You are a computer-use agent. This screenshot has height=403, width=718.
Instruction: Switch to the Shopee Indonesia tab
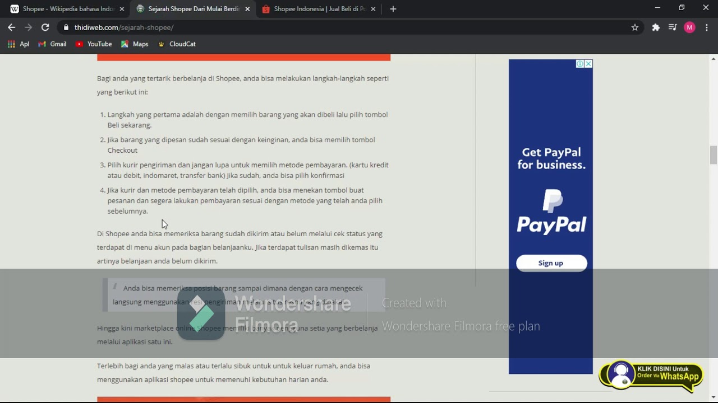[x=319, y=9]
